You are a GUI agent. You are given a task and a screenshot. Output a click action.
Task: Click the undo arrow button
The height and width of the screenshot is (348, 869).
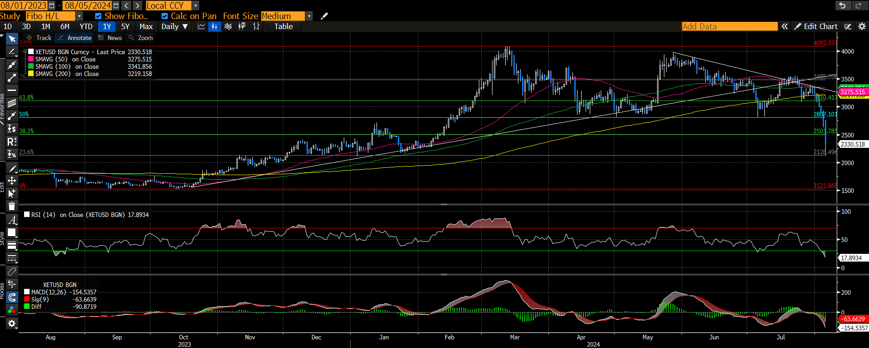[843, 5]
